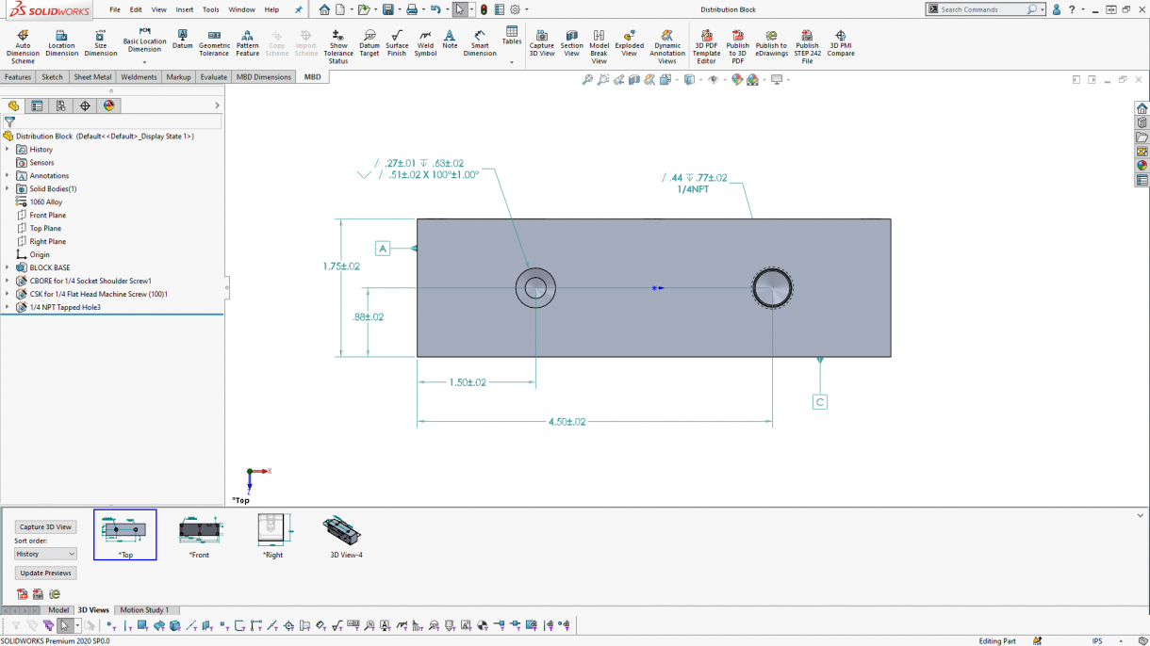Insert a Datum Target

pos(370,43)
